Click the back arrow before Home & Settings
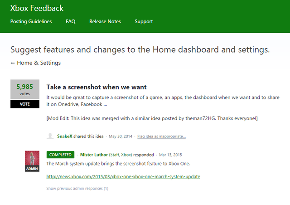The height and width of the screenshot is (205, 290). coord(13,63)
